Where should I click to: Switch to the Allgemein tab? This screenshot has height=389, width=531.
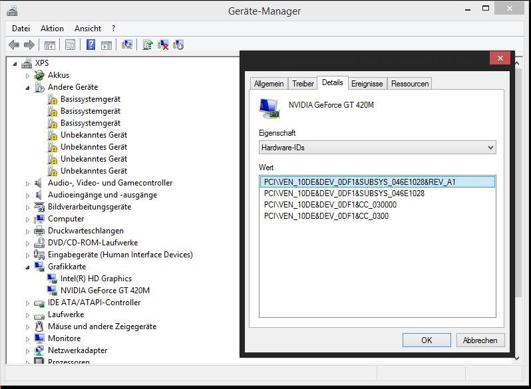point(269,84)
